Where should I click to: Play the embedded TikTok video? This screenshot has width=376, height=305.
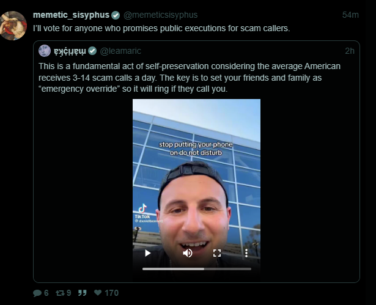point(148,253)
